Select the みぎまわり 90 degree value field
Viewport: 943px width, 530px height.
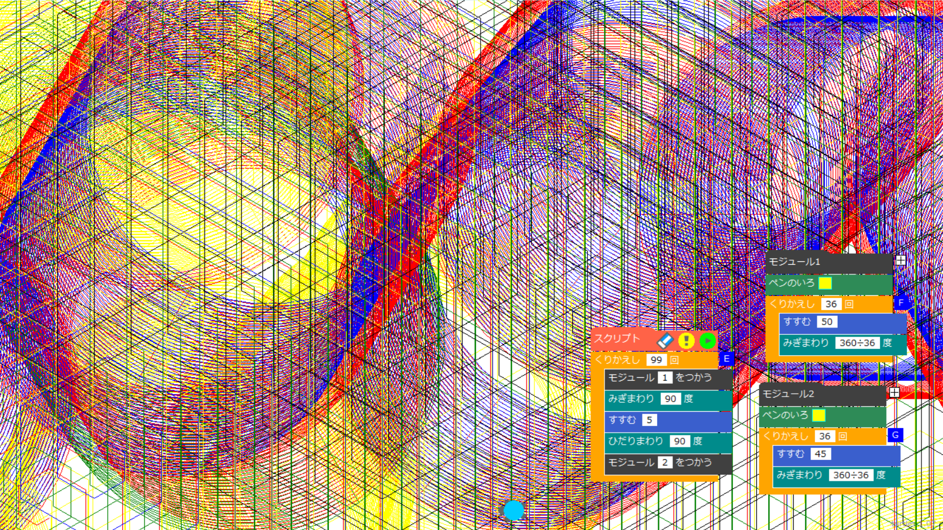(x=670, y=399)
